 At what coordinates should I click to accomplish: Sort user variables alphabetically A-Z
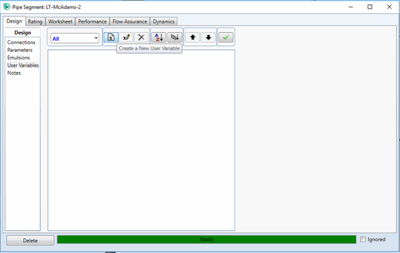point(159,37)
